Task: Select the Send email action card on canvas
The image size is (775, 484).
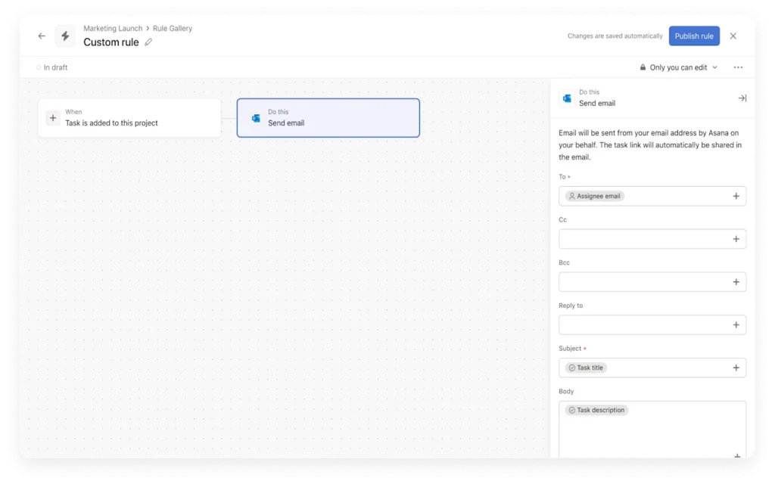Action: 328,117
